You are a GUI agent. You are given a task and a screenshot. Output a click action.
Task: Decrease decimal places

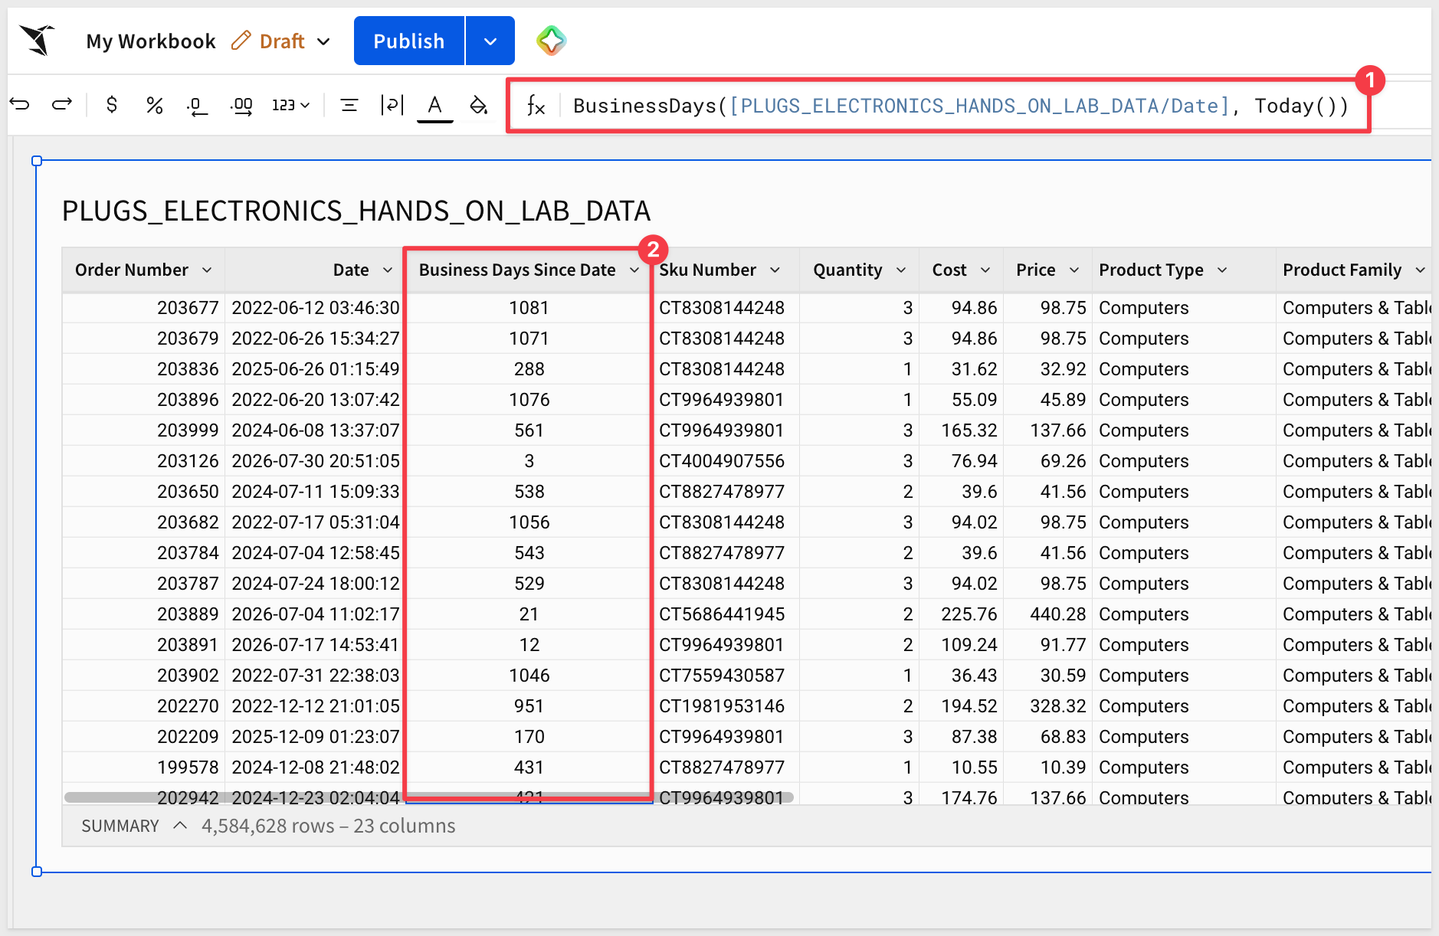tap(197, 106)
